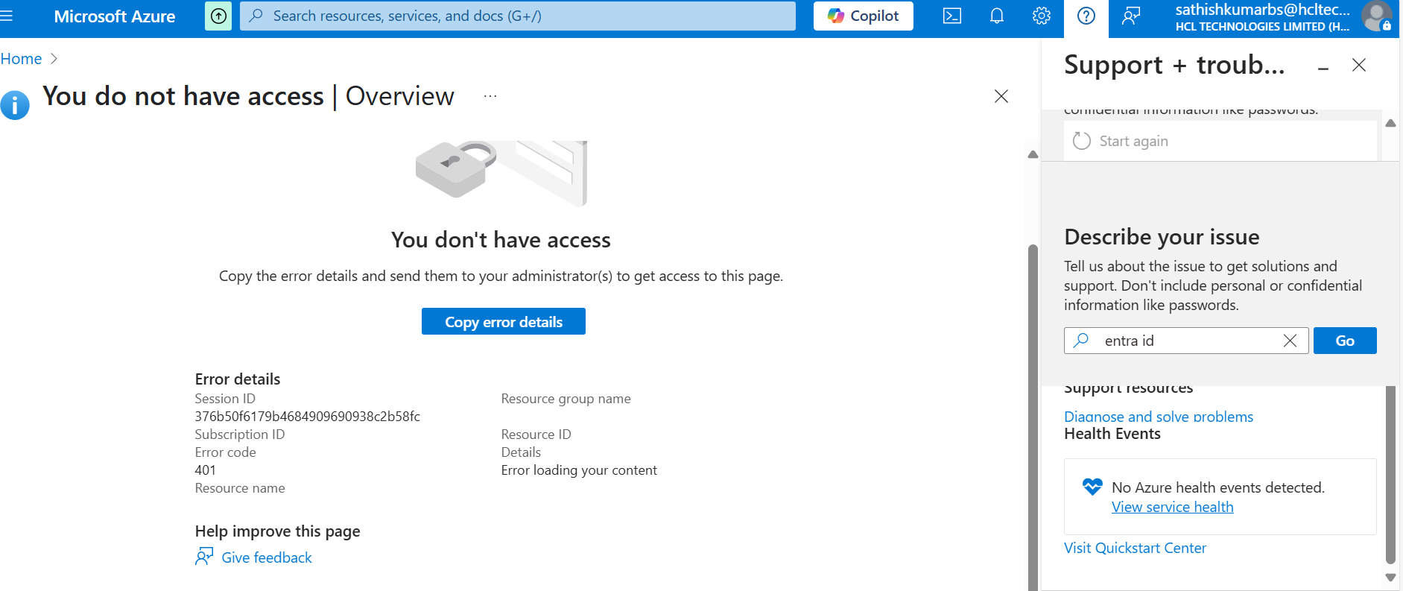Image resolution: width=1403 pixels, height=591 pixels.
Task: Open the feedback icon in the header
Action: 1131,16
